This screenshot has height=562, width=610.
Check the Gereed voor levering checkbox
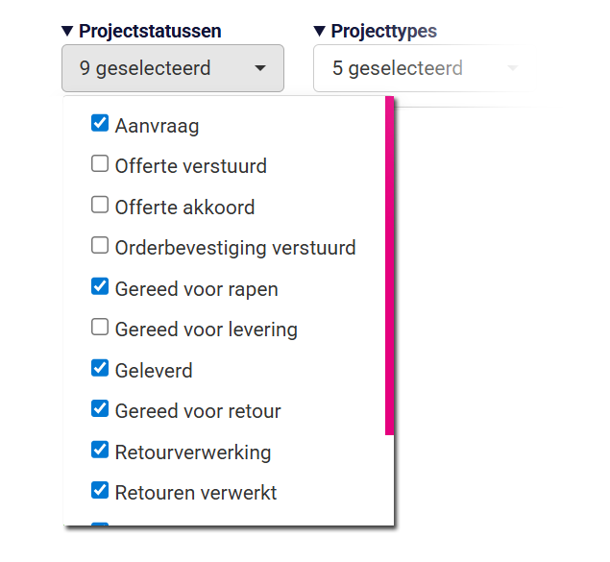(x=100, y=328)
